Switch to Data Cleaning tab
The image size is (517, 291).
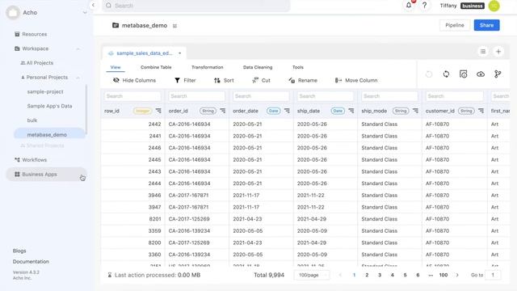click(x=258, y=67)
